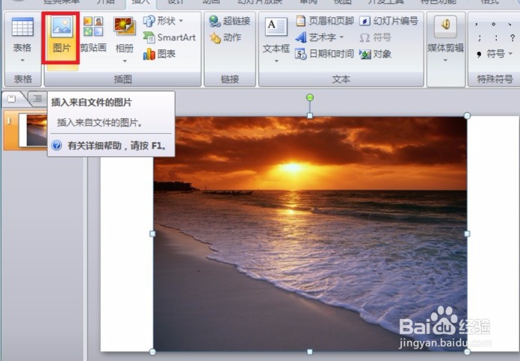Expand the 相册 dropdown arrow
520x361 pixels.
click(x=125, y=61)
